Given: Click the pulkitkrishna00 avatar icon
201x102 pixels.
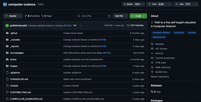Looking at the screenshot, I should coord(7,26).
